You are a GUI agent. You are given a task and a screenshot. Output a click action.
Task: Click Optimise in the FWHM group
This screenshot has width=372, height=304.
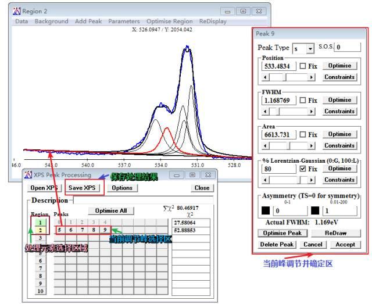tap(339, 99)
